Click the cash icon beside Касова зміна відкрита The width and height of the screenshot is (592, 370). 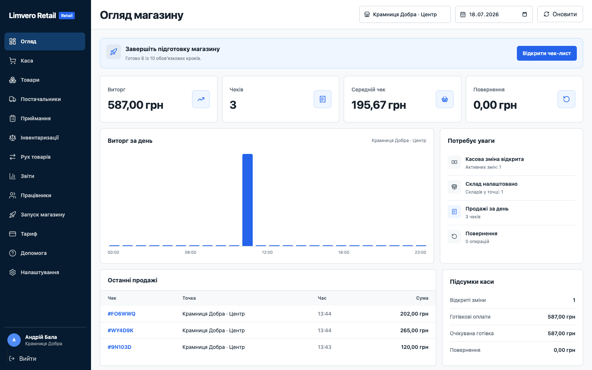click(454, 162)
